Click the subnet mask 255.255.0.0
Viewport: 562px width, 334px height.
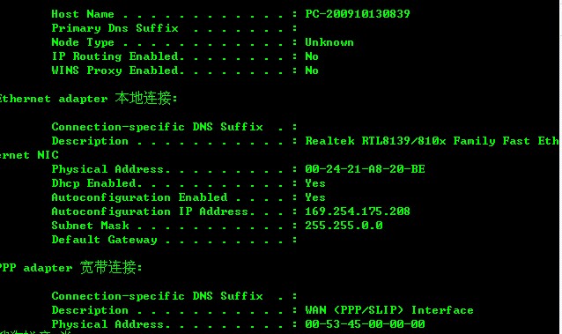point(344,226)
